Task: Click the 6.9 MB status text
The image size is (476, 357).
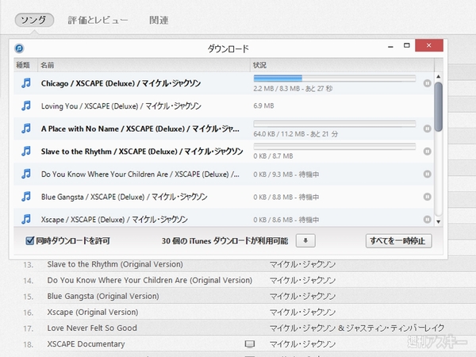Action: click(x=263, y=106)
